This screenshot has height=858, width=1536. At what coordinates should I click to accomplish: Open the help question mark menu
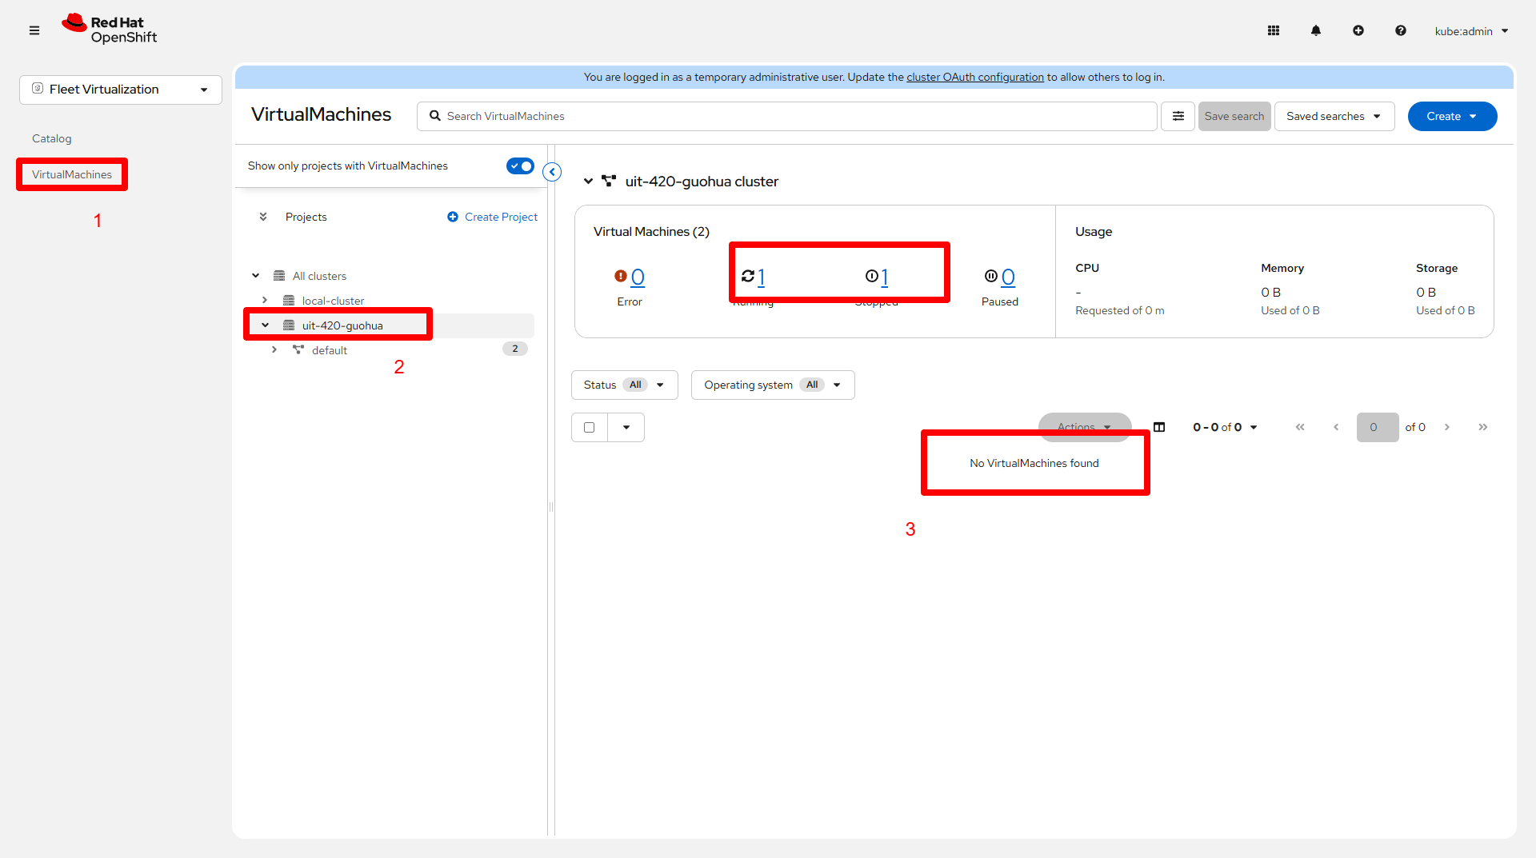pos(1401,30)
